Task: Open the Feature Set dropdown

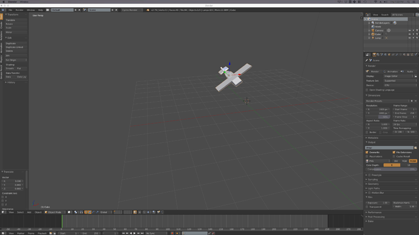Action: click(x=400, y=81)
